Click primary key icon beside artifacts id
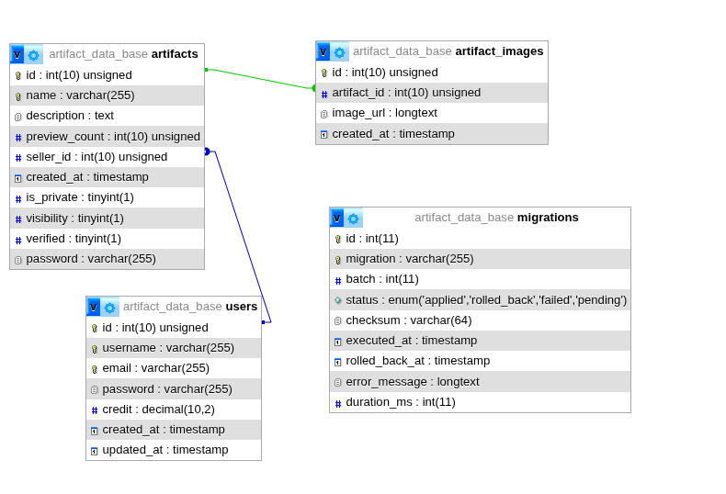This screenshot has width=726, height=494. tap(17, 76)
